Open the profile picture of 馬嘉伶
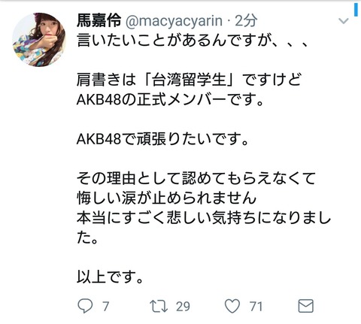Image resolution: width=361 pixels, height=324 pixels. (39, 40)
